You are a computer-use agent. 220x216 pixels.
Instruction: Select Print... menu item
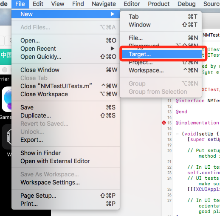tap(65, 204)
